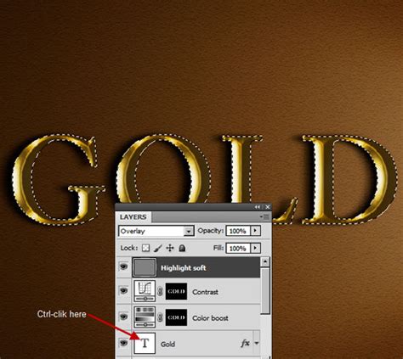Select the Highlight soft layer name

(184, 268)
